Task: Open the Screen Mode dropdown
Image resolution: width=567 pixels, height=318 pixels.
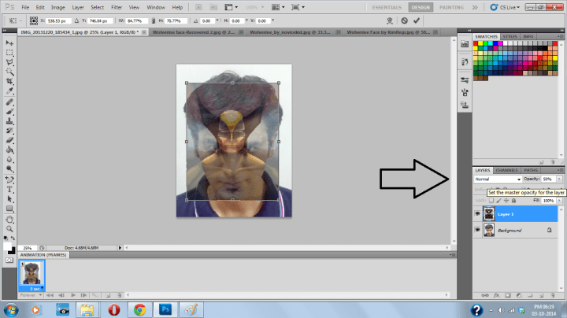Action: [298, 7]
